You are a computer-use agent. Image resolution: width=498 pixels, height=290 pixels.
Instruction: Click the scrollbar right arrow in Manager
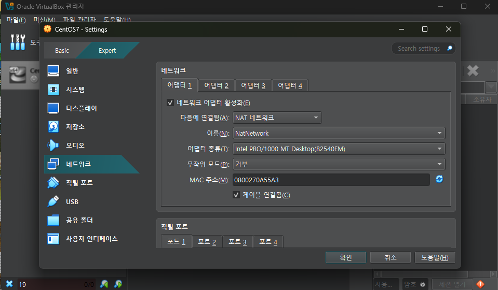(x=493, y=274)
